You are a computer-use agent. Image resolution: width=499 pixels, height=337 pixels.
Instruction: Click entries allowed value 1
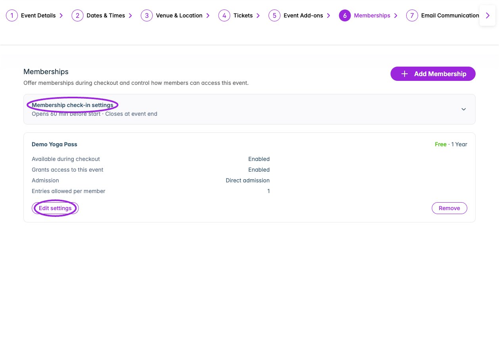click(x=268, y=191)
